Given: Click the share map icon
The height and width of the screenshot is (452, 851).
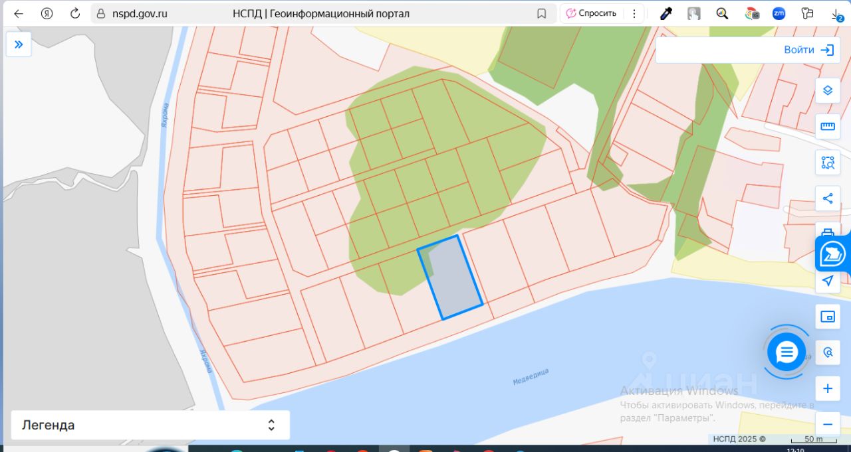Looking at the screenshot, I should pyautogui.click(x=828, y=198).
